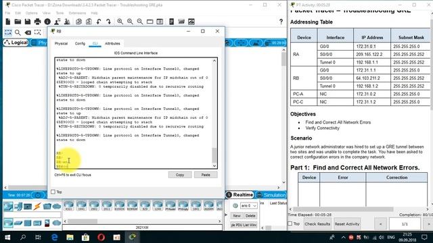The height and width of the screenshot is (243, 433).
Task: Open the Help menu
Action: 95,13
